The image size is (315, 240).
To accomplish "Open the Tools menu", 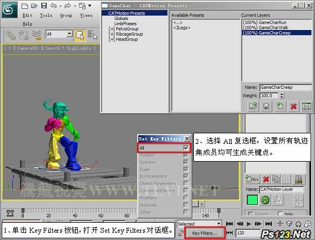I will [x=46, y=15].
